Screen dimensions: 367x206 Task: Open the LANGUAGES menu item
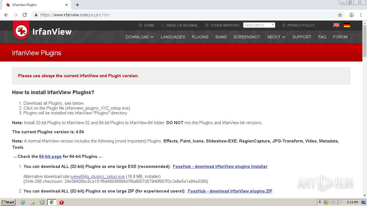click(x=173, y=37)
